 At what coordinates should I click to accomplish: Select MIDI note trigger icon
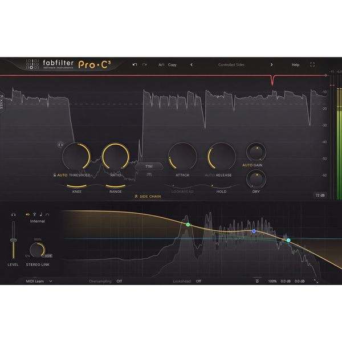(x=41, y=214)
